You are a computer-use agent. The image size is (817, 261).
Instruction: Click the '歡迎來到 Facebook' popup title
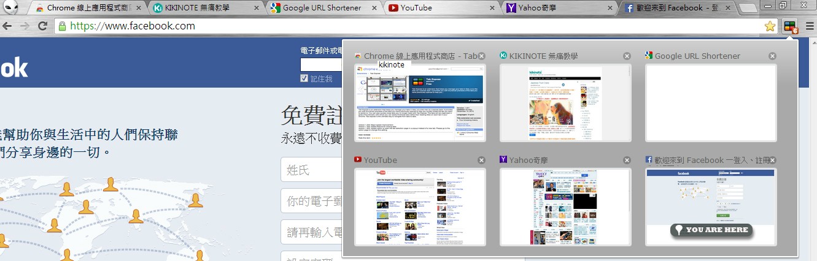click(712, 160)
